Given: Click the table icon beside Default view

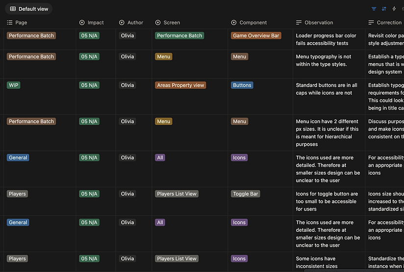Looking at the screenshot, I should coord(13,9).
